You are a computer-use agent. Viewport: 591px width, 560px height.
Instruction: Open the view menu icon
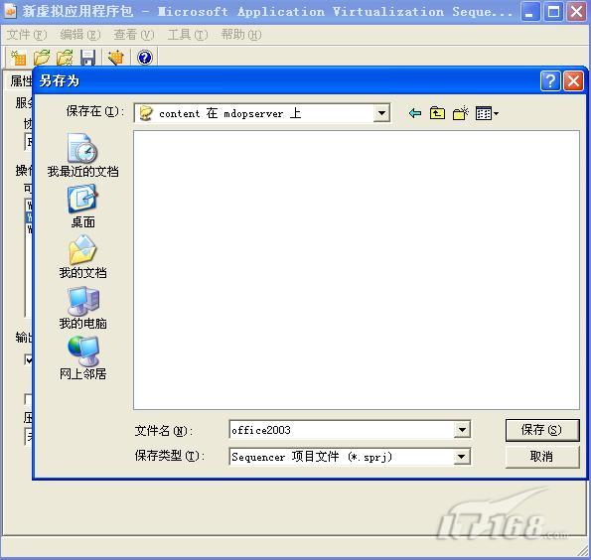point(487,113)
